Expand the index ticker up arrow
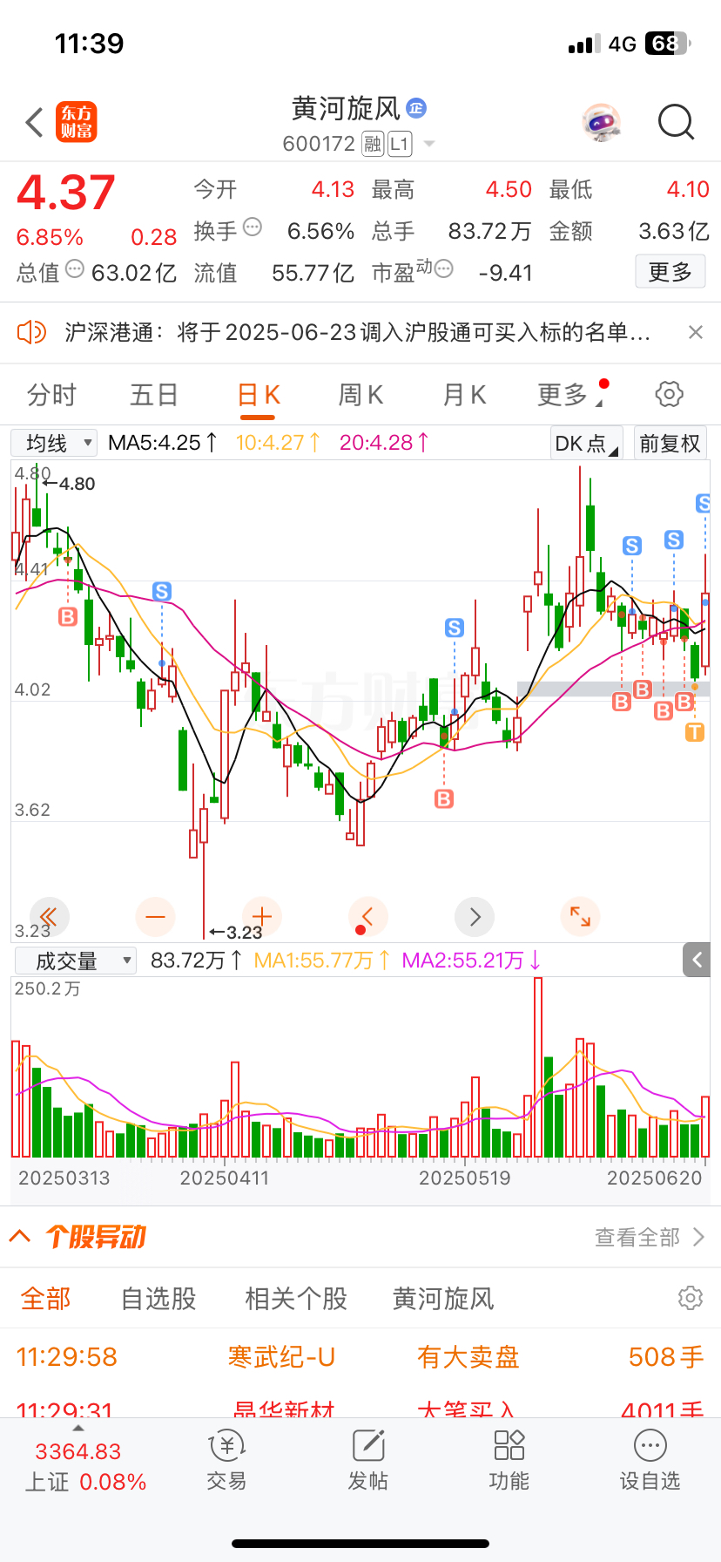 pos(78,1429)
